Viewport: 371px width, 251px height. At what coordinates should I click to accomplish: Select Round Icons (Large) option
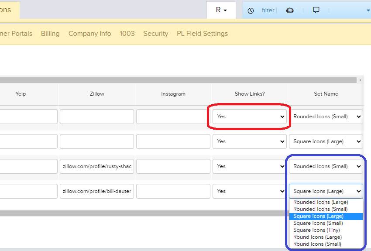pos(326,237)
